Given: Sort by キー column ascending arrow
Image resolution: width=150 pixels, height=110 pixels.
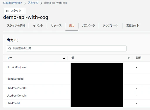Looking at the screenshot, I should [x=64, y=58].
